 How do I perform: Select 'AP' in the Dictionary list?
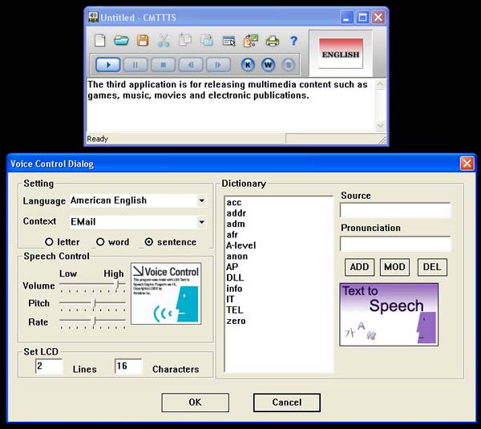pyautogui.click(x=232, y=267)
